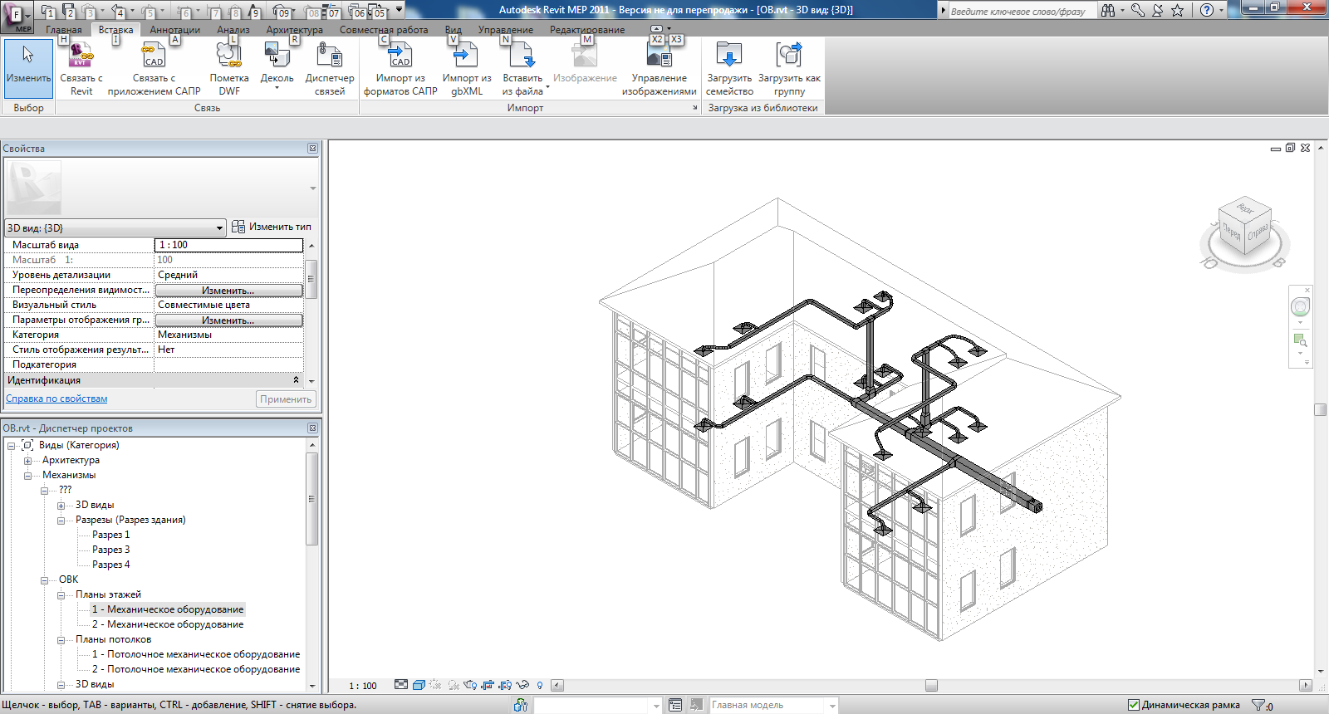
Task: Click the binoculars search icon
Action: click(1108, 10)
